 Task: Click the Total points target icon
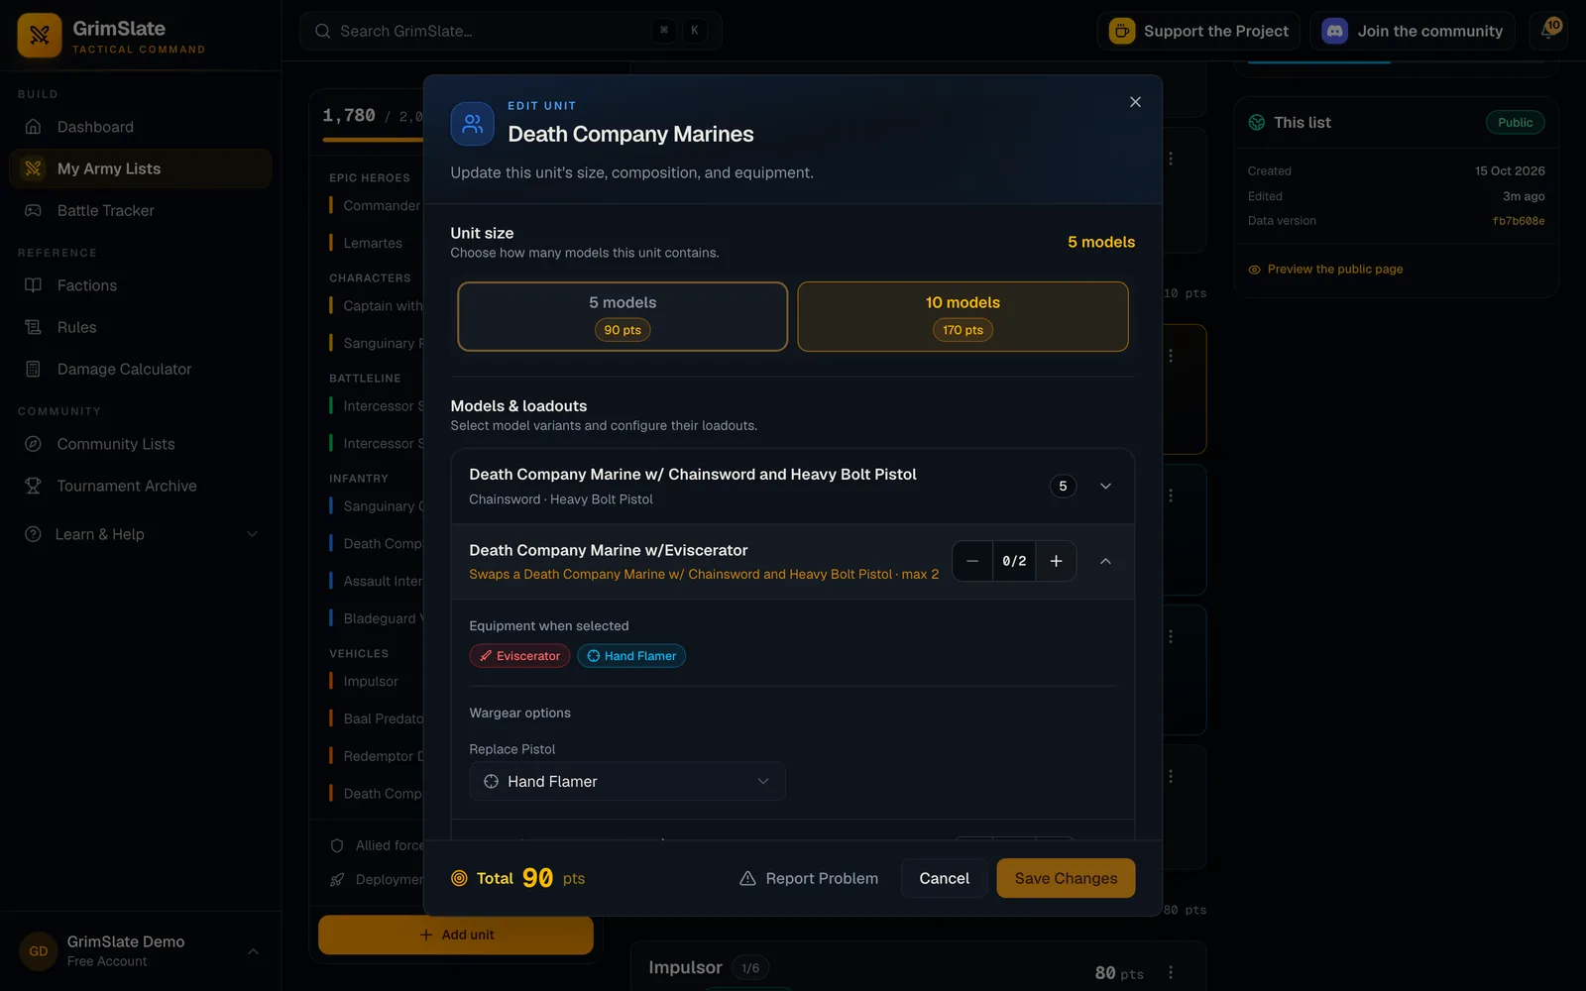click(459, 878)
